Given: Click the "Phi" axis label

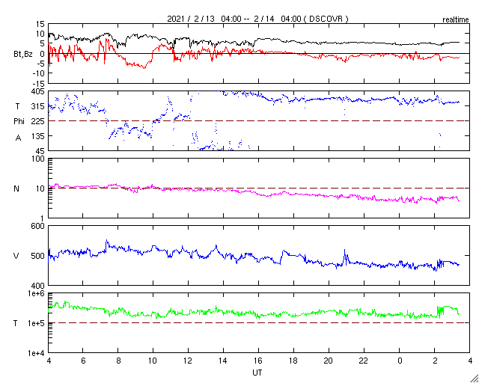Looking at the screenshot, I should click(x=19, y=121).
